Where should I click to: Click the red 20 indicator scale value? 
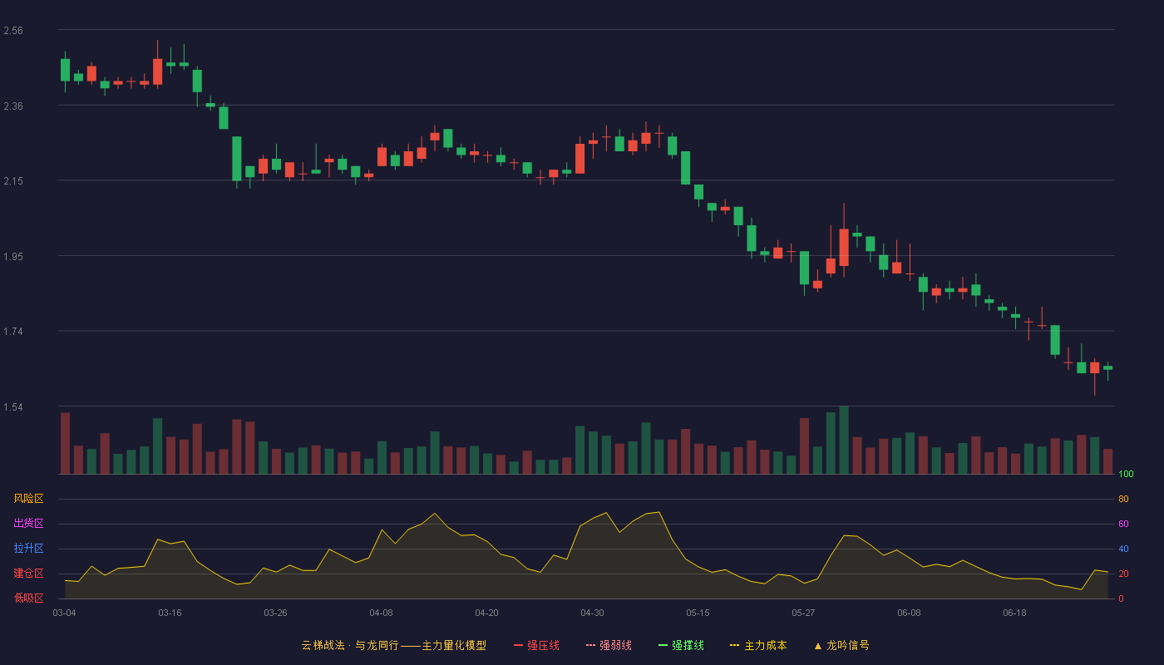click(x=1123, y=574)
